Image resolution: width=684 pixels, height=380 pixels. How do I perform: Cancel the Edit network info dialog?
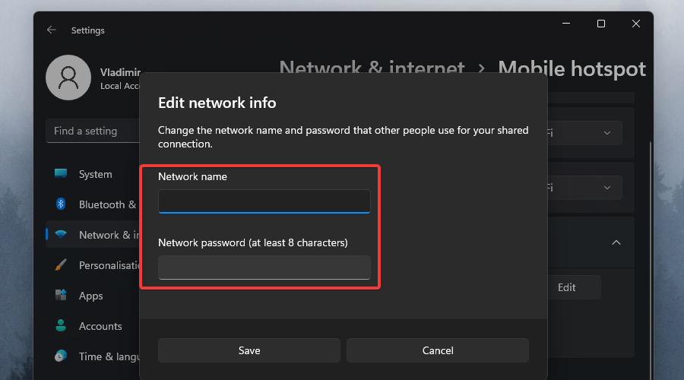point(438,350)
